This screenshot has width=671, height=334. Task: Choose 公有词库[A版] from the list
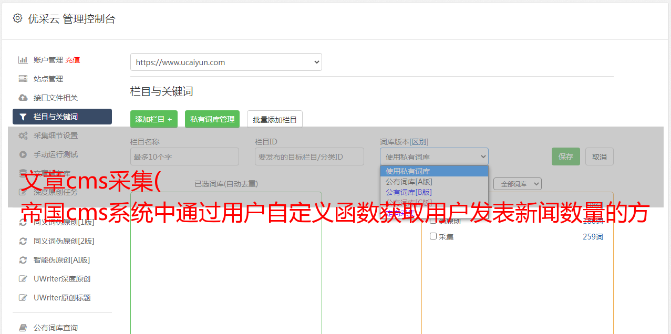[x=434, y=182]
